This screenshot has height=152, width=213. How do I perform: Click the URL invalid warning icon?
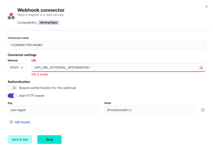click(201, 67)
